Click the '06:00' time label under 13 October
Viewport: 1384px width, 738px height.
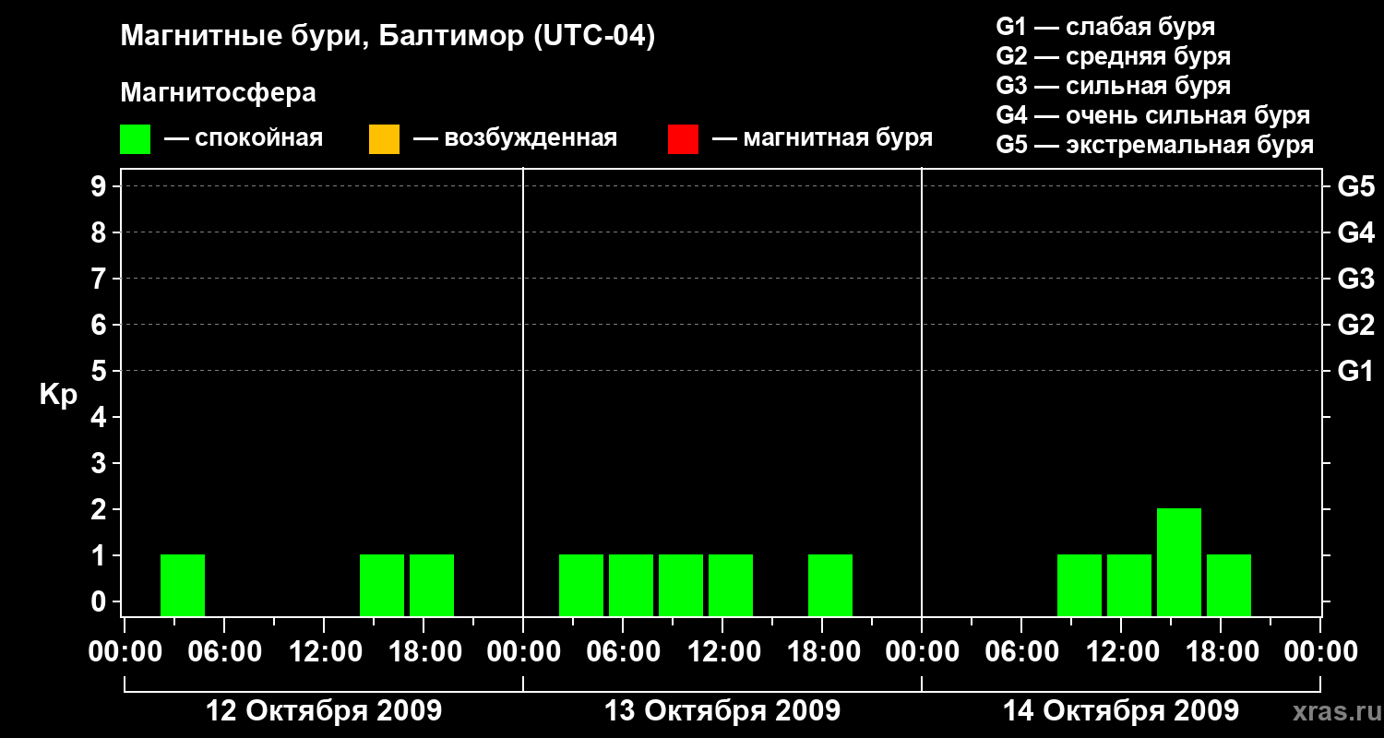(x=623, y=652)
